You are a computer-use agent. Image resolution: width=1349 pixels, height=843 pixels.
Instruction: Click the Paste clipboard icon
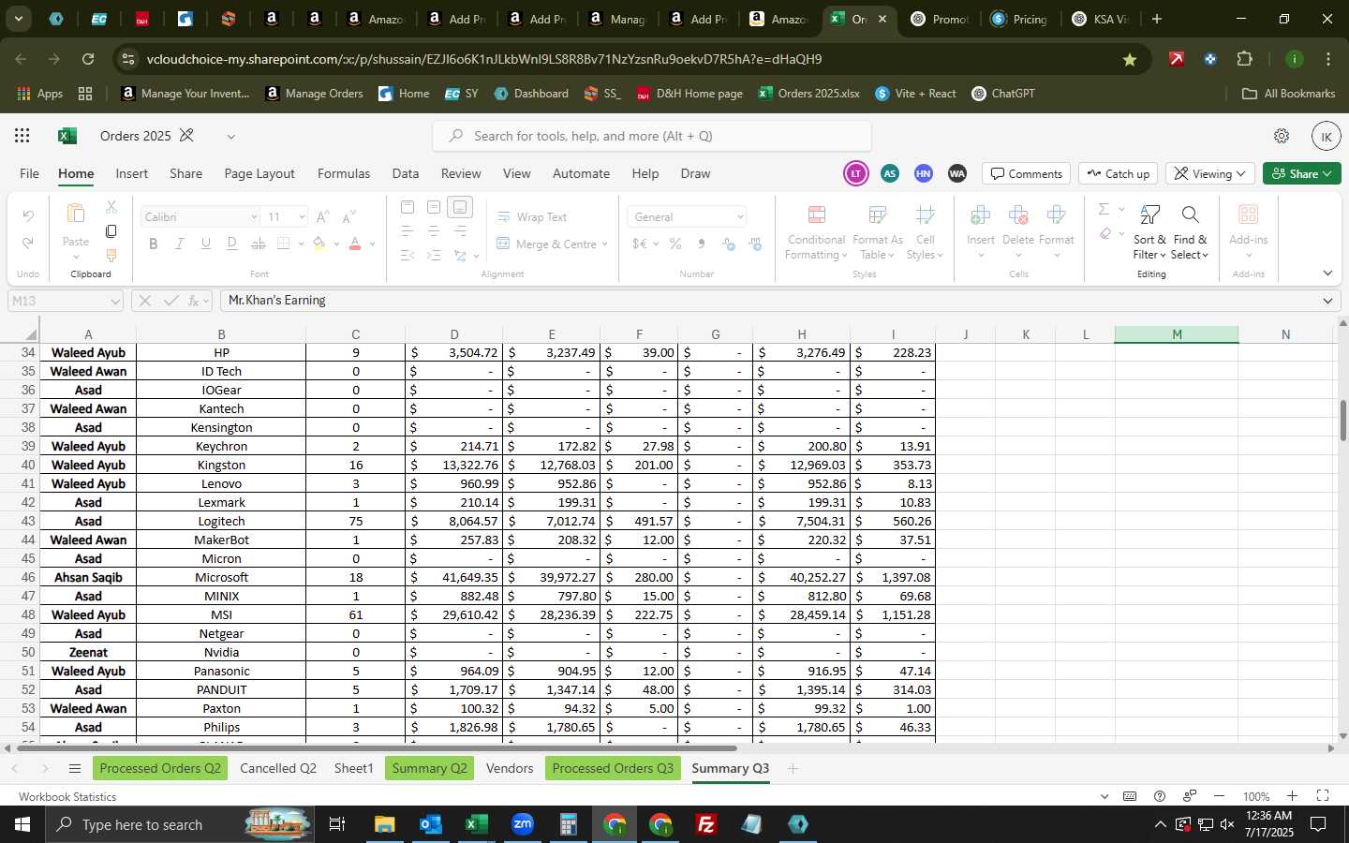click(x=76, y=215)
